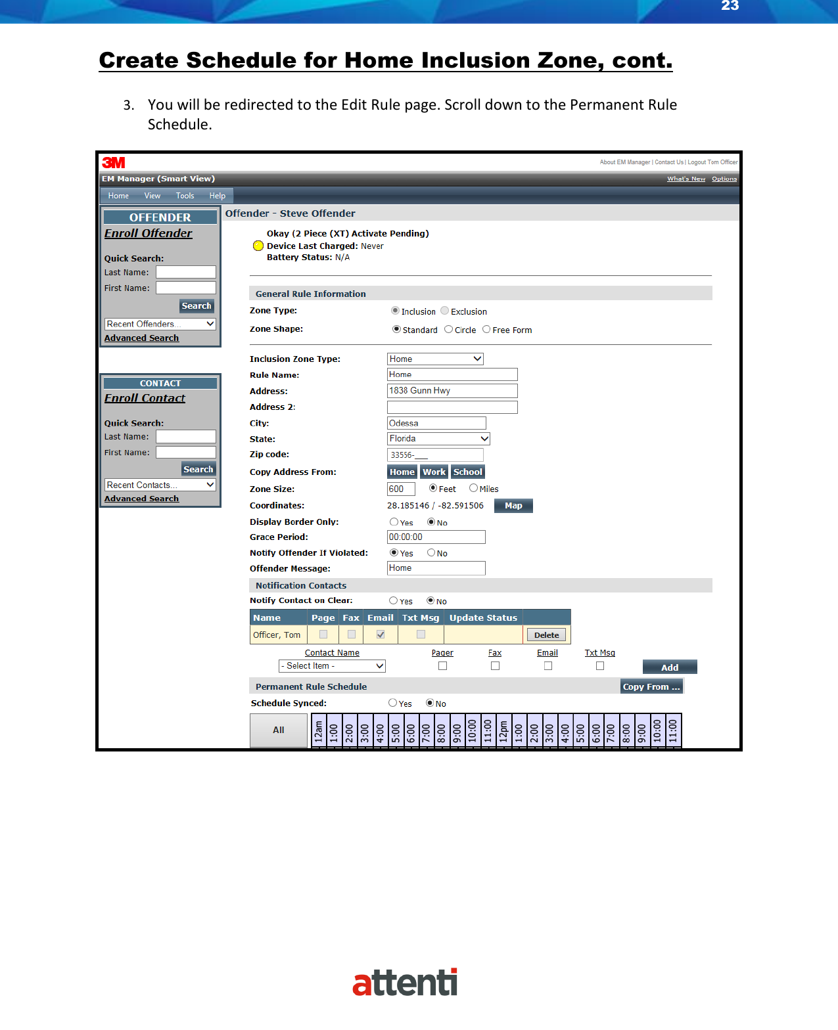Viewport: 838px width, 1030px height.
Task: Click the Address 2 input field
Action: click(452, 407)
